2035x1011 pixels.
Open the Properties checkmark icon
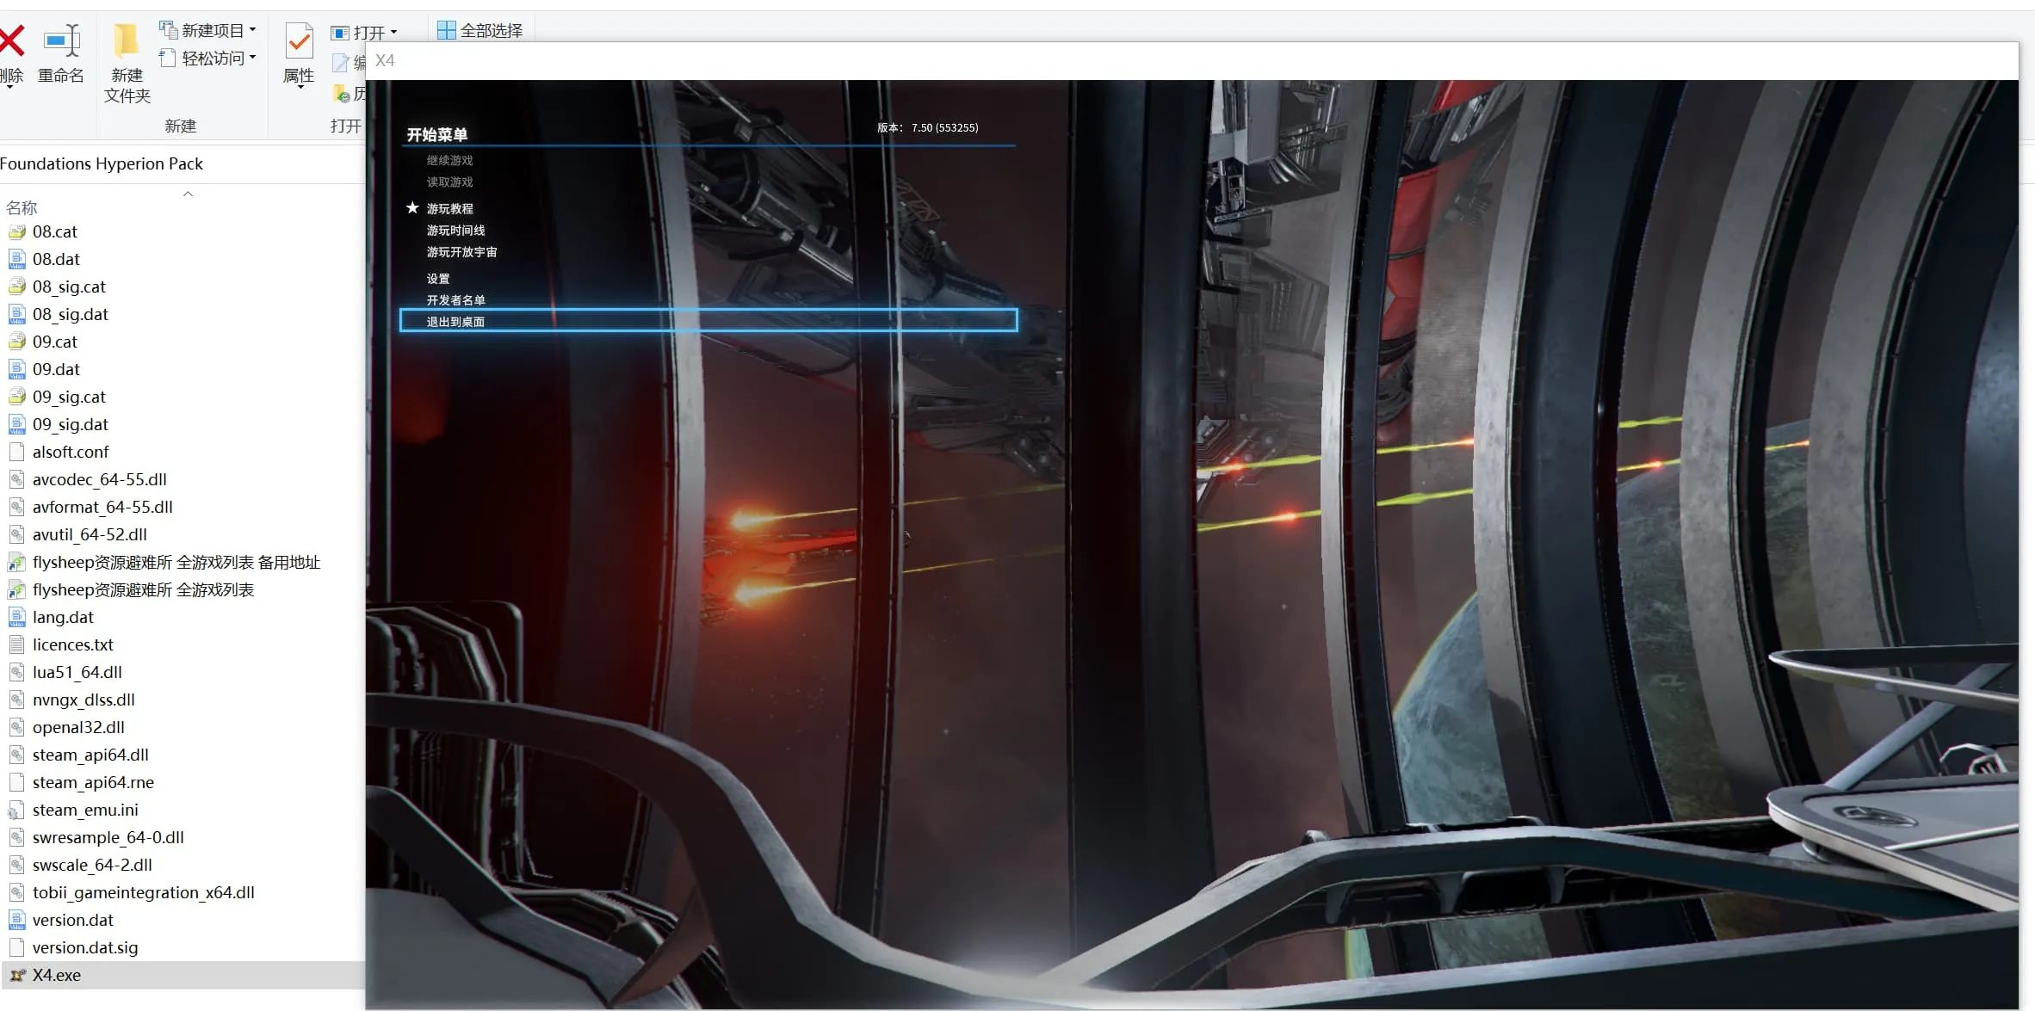(x=299, y=40)
